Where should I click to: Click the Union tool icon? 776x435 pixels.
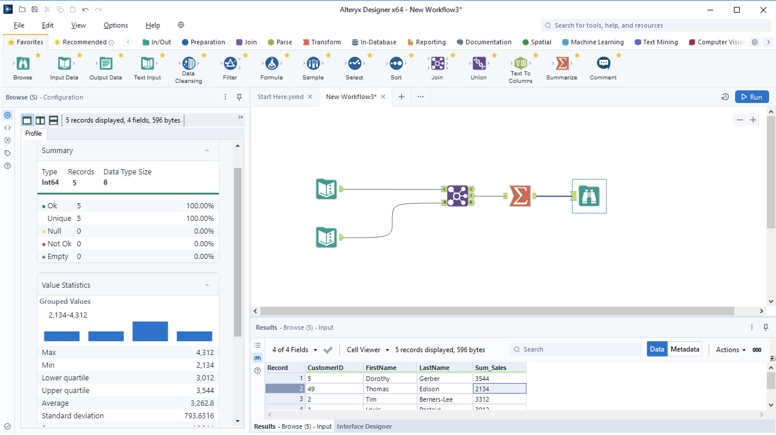[479, 64]
